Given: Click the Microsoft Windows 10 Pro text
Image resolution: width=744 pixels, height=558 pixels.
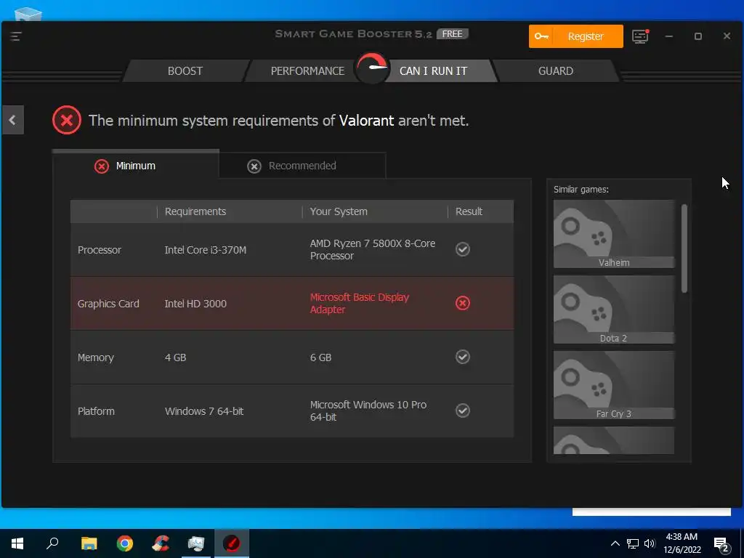Looking at the screenshot, I should pyautogui.click(x=368, y=411).
